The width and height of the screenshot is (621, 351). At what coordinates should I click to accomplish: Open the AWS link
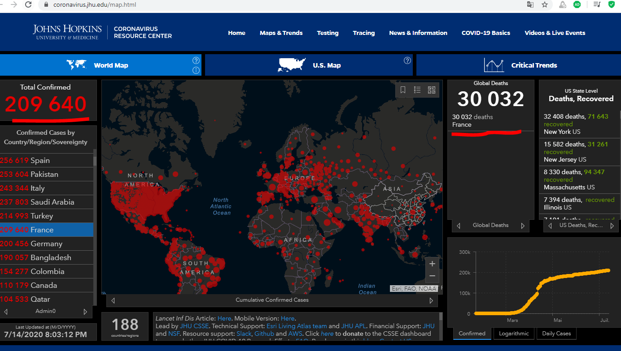295,334
